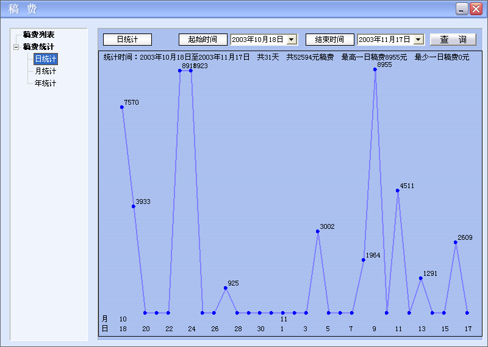
Task: Click the data point labeled 3933
Action: (x=133, y=206)
